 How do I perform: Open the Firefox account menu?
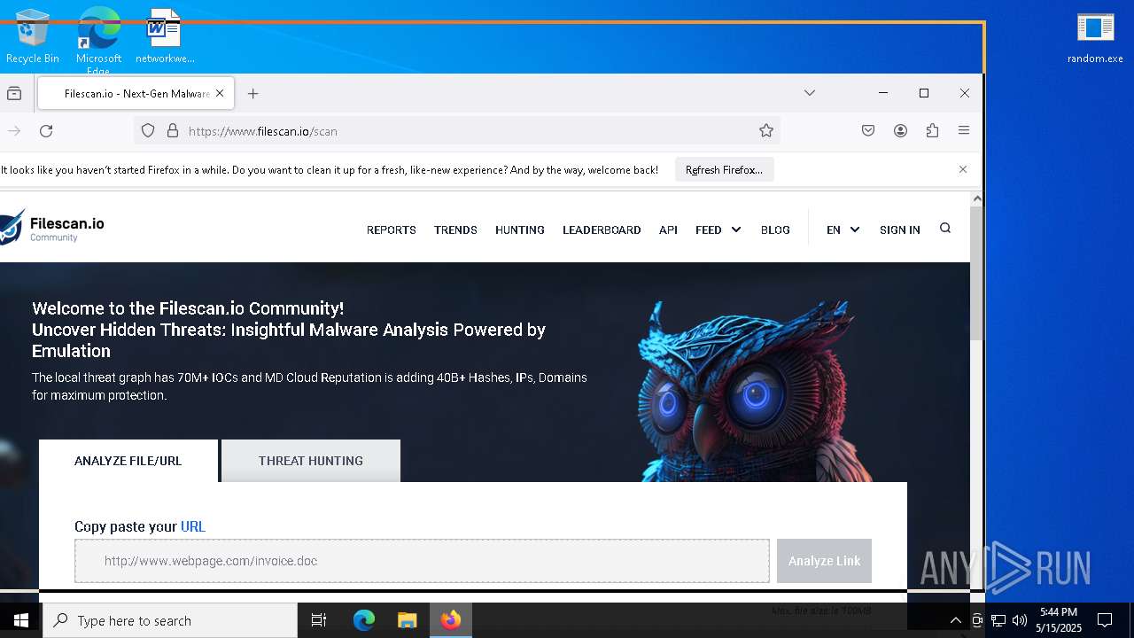[900, 131]
